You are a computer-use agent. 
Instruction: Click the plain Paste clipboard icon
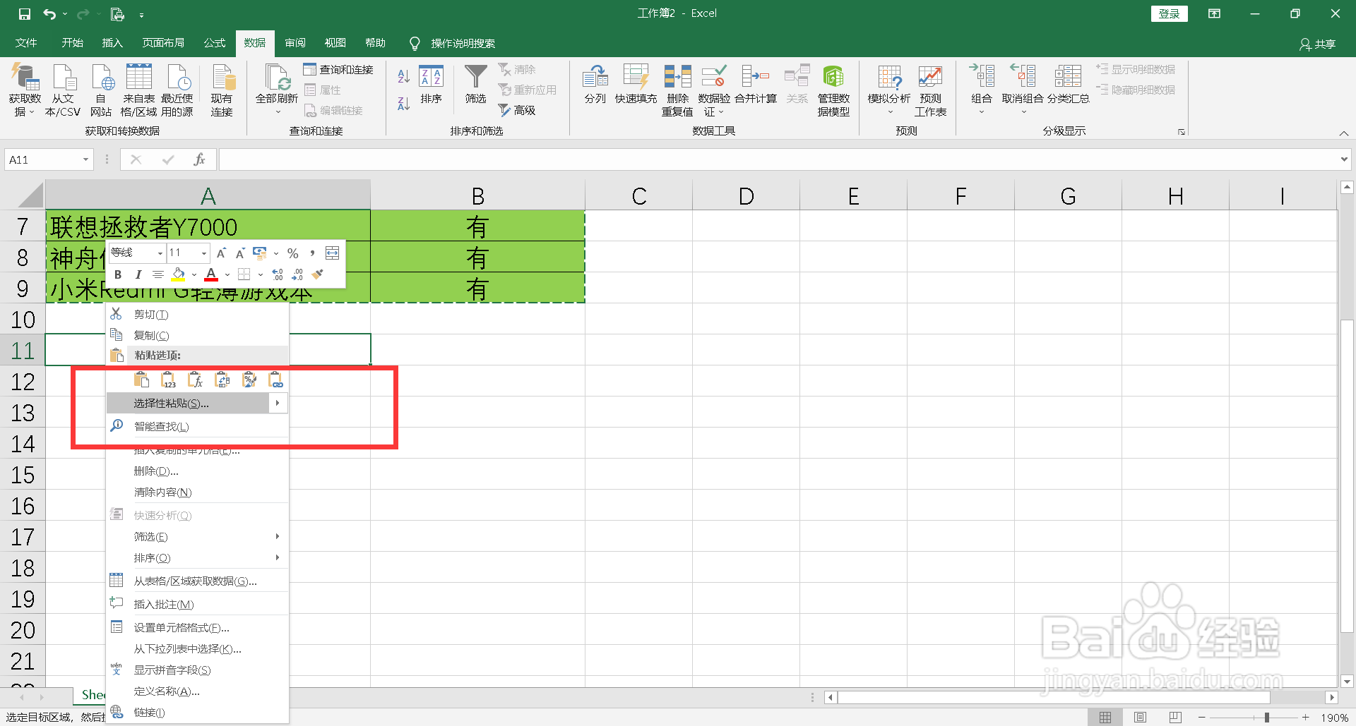(141, 380)
